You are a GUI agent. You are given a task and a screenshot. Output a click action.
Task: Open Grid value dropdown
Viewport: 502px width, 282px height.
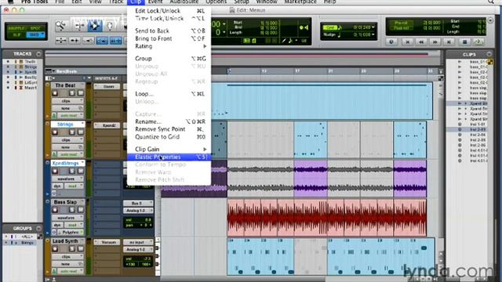[373, 27]
